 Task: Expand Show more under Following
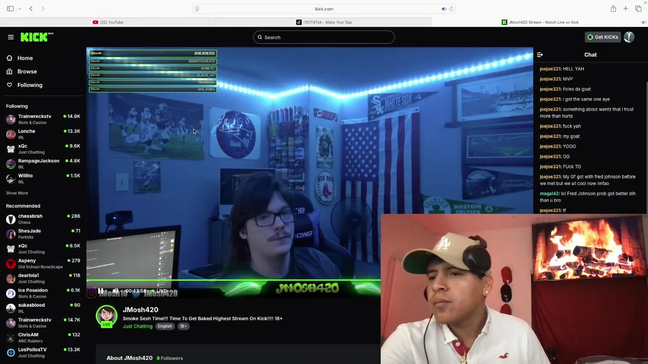pyautogui.click(x=17, y=193)
